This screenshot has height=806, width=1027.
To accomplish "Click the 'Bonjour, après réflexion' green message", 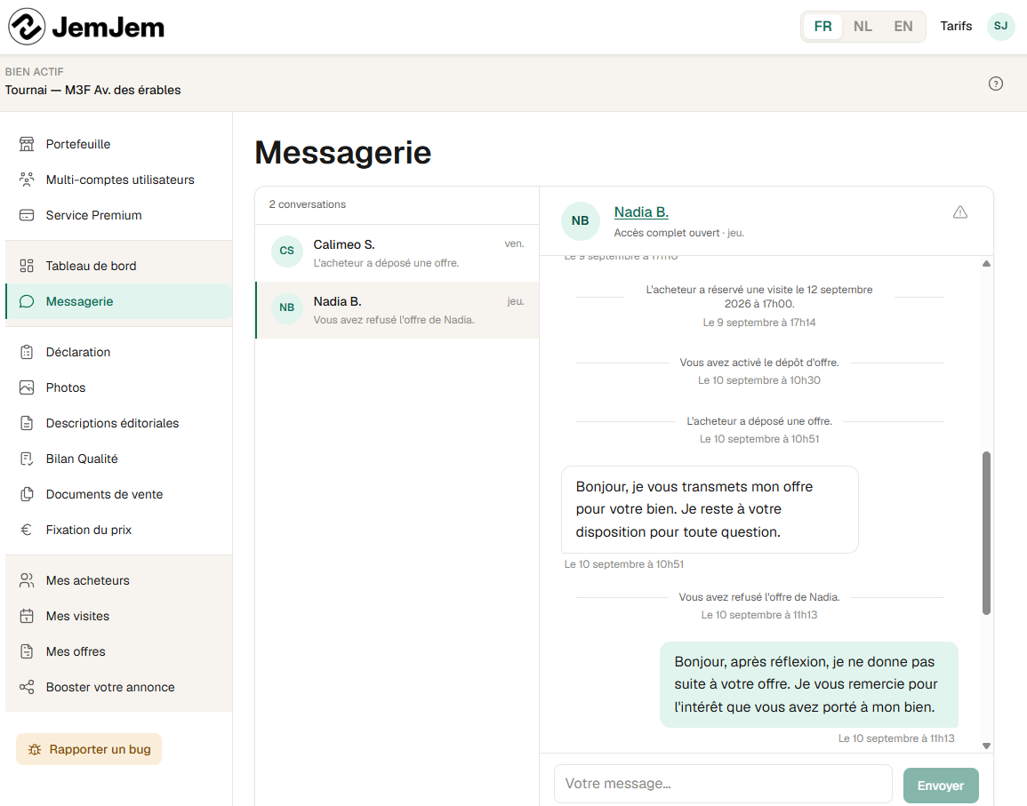I will pos(809,684).
